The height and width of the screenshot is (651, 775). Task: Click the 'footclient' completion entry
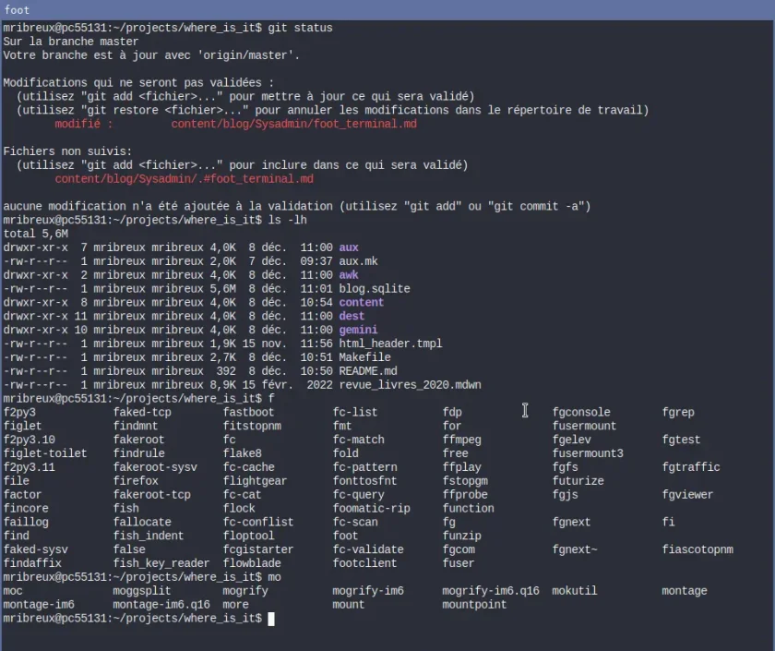[x=364, y=563]
